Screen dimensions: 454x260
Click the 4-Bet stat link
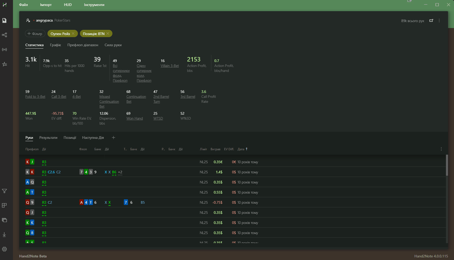[77, 97]
